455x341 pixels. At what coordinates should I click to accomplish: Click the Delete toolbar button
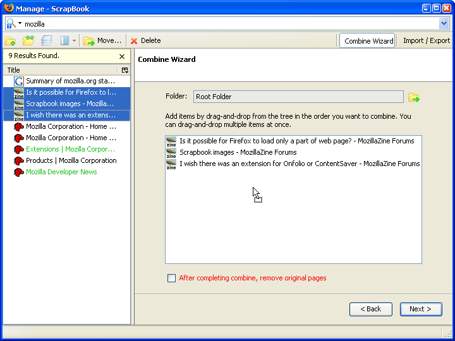click(146, 40)
